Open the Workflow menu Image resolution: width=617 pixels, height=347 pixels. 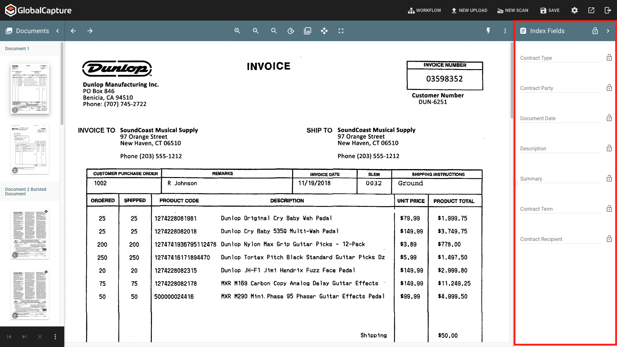[x=425, y=10]
